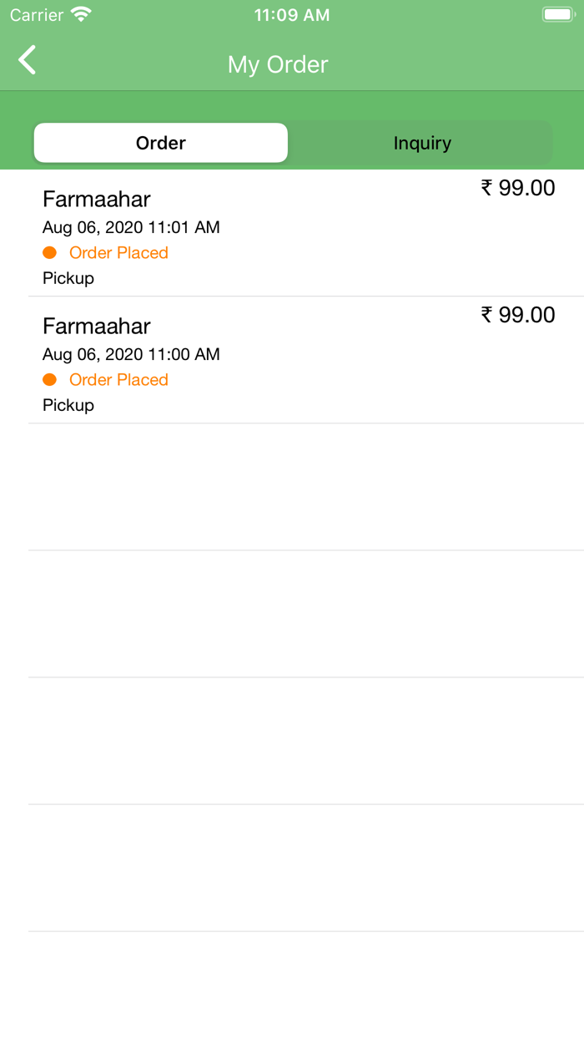Click the orange status dot on first order
The height and width of the screenshot is (1039, 584).
[x=49, y=252]
